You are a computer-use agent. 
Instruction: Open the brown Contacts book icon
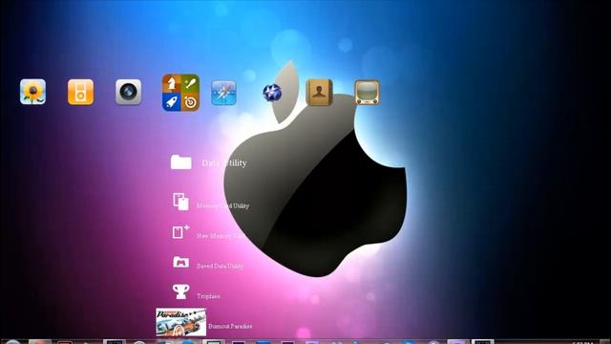319,93
